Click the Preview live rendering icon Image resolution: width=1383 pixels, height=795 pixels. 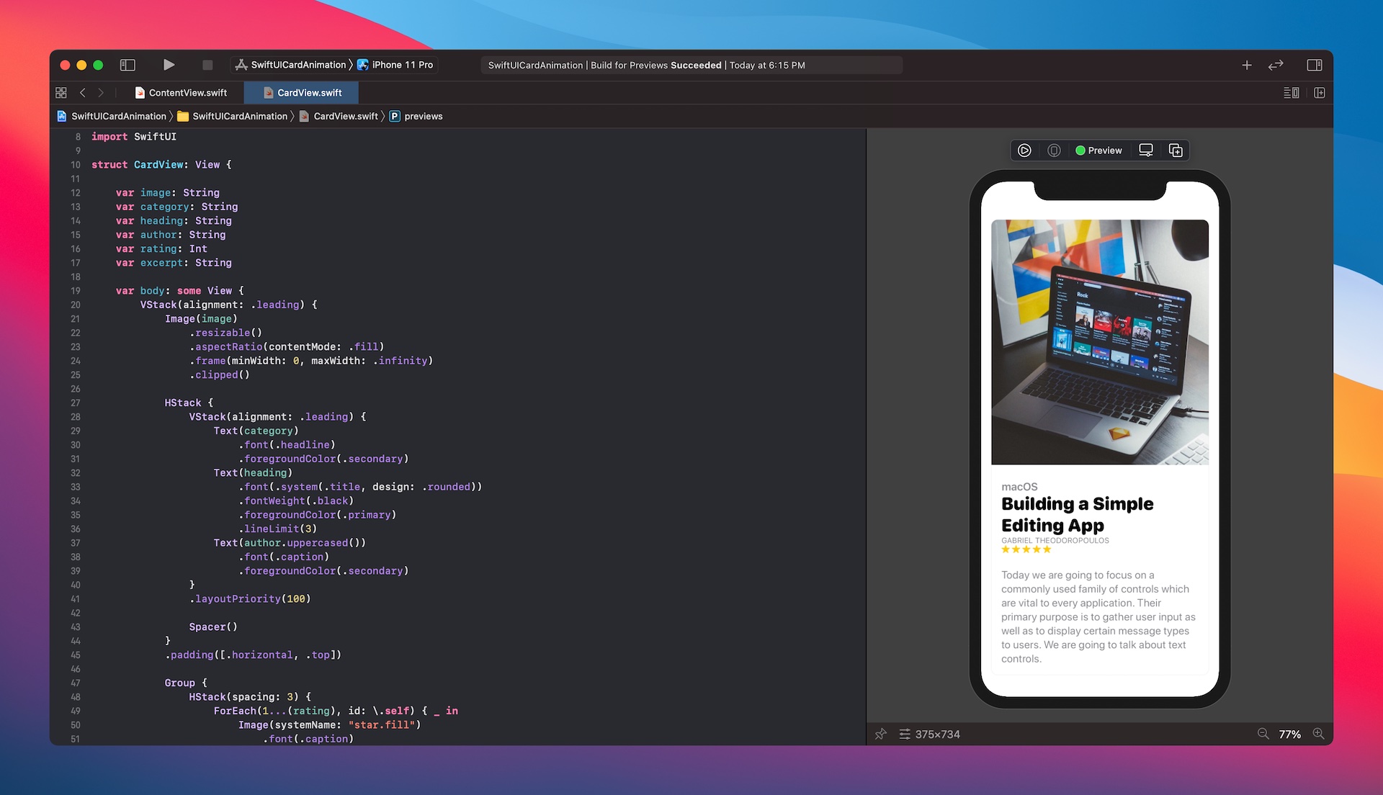pos(1024,150)
